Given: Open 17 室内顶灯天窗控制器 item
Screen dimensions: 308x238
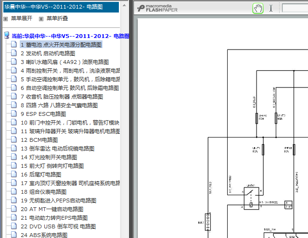Looking at the screenshot, I should pos(70,183).
